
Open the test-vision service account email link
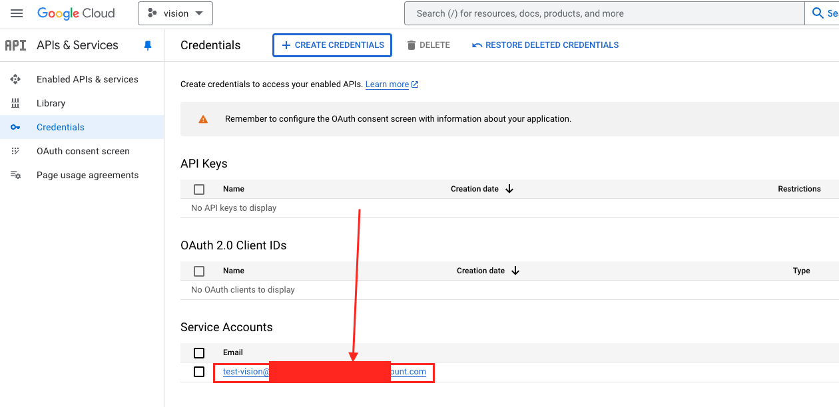point(324,372)
